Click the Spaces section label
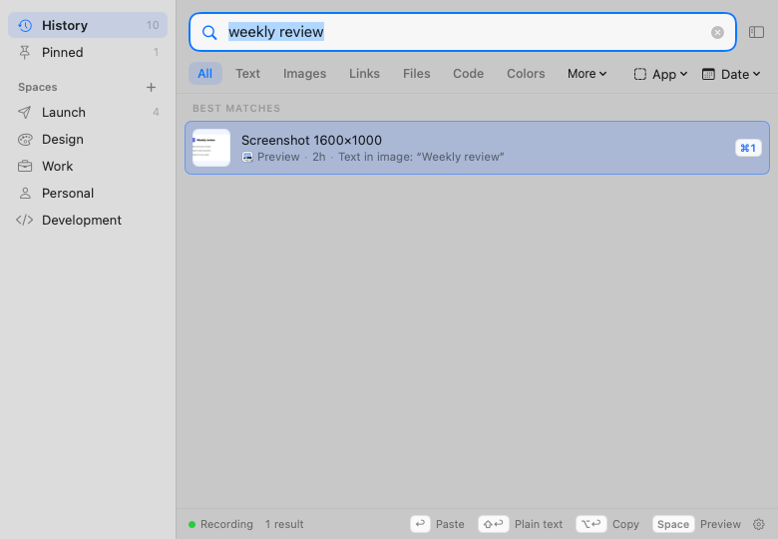This screenshot has height=539, width=778. coord(38,88)
